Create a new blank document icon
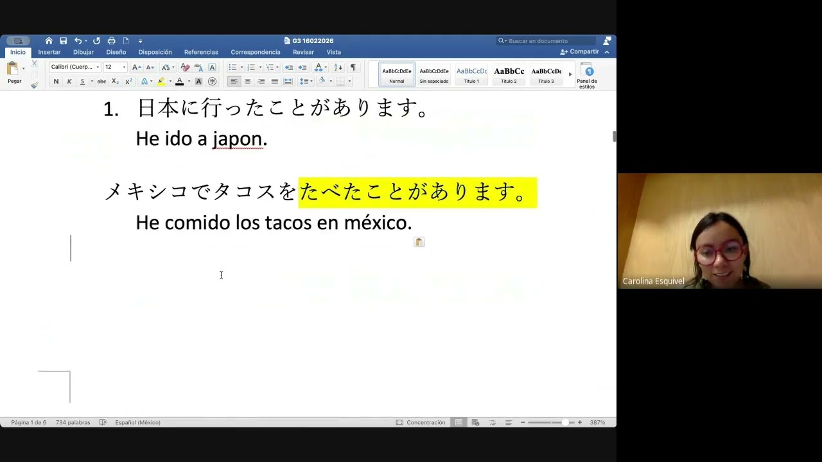The width and height of the screenshot is (822, 462). tap(126, 41)
